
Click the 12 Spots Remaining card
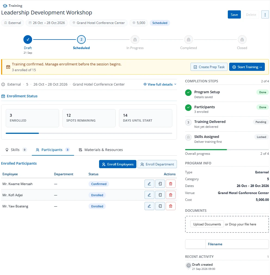click(x=89, y=118)
